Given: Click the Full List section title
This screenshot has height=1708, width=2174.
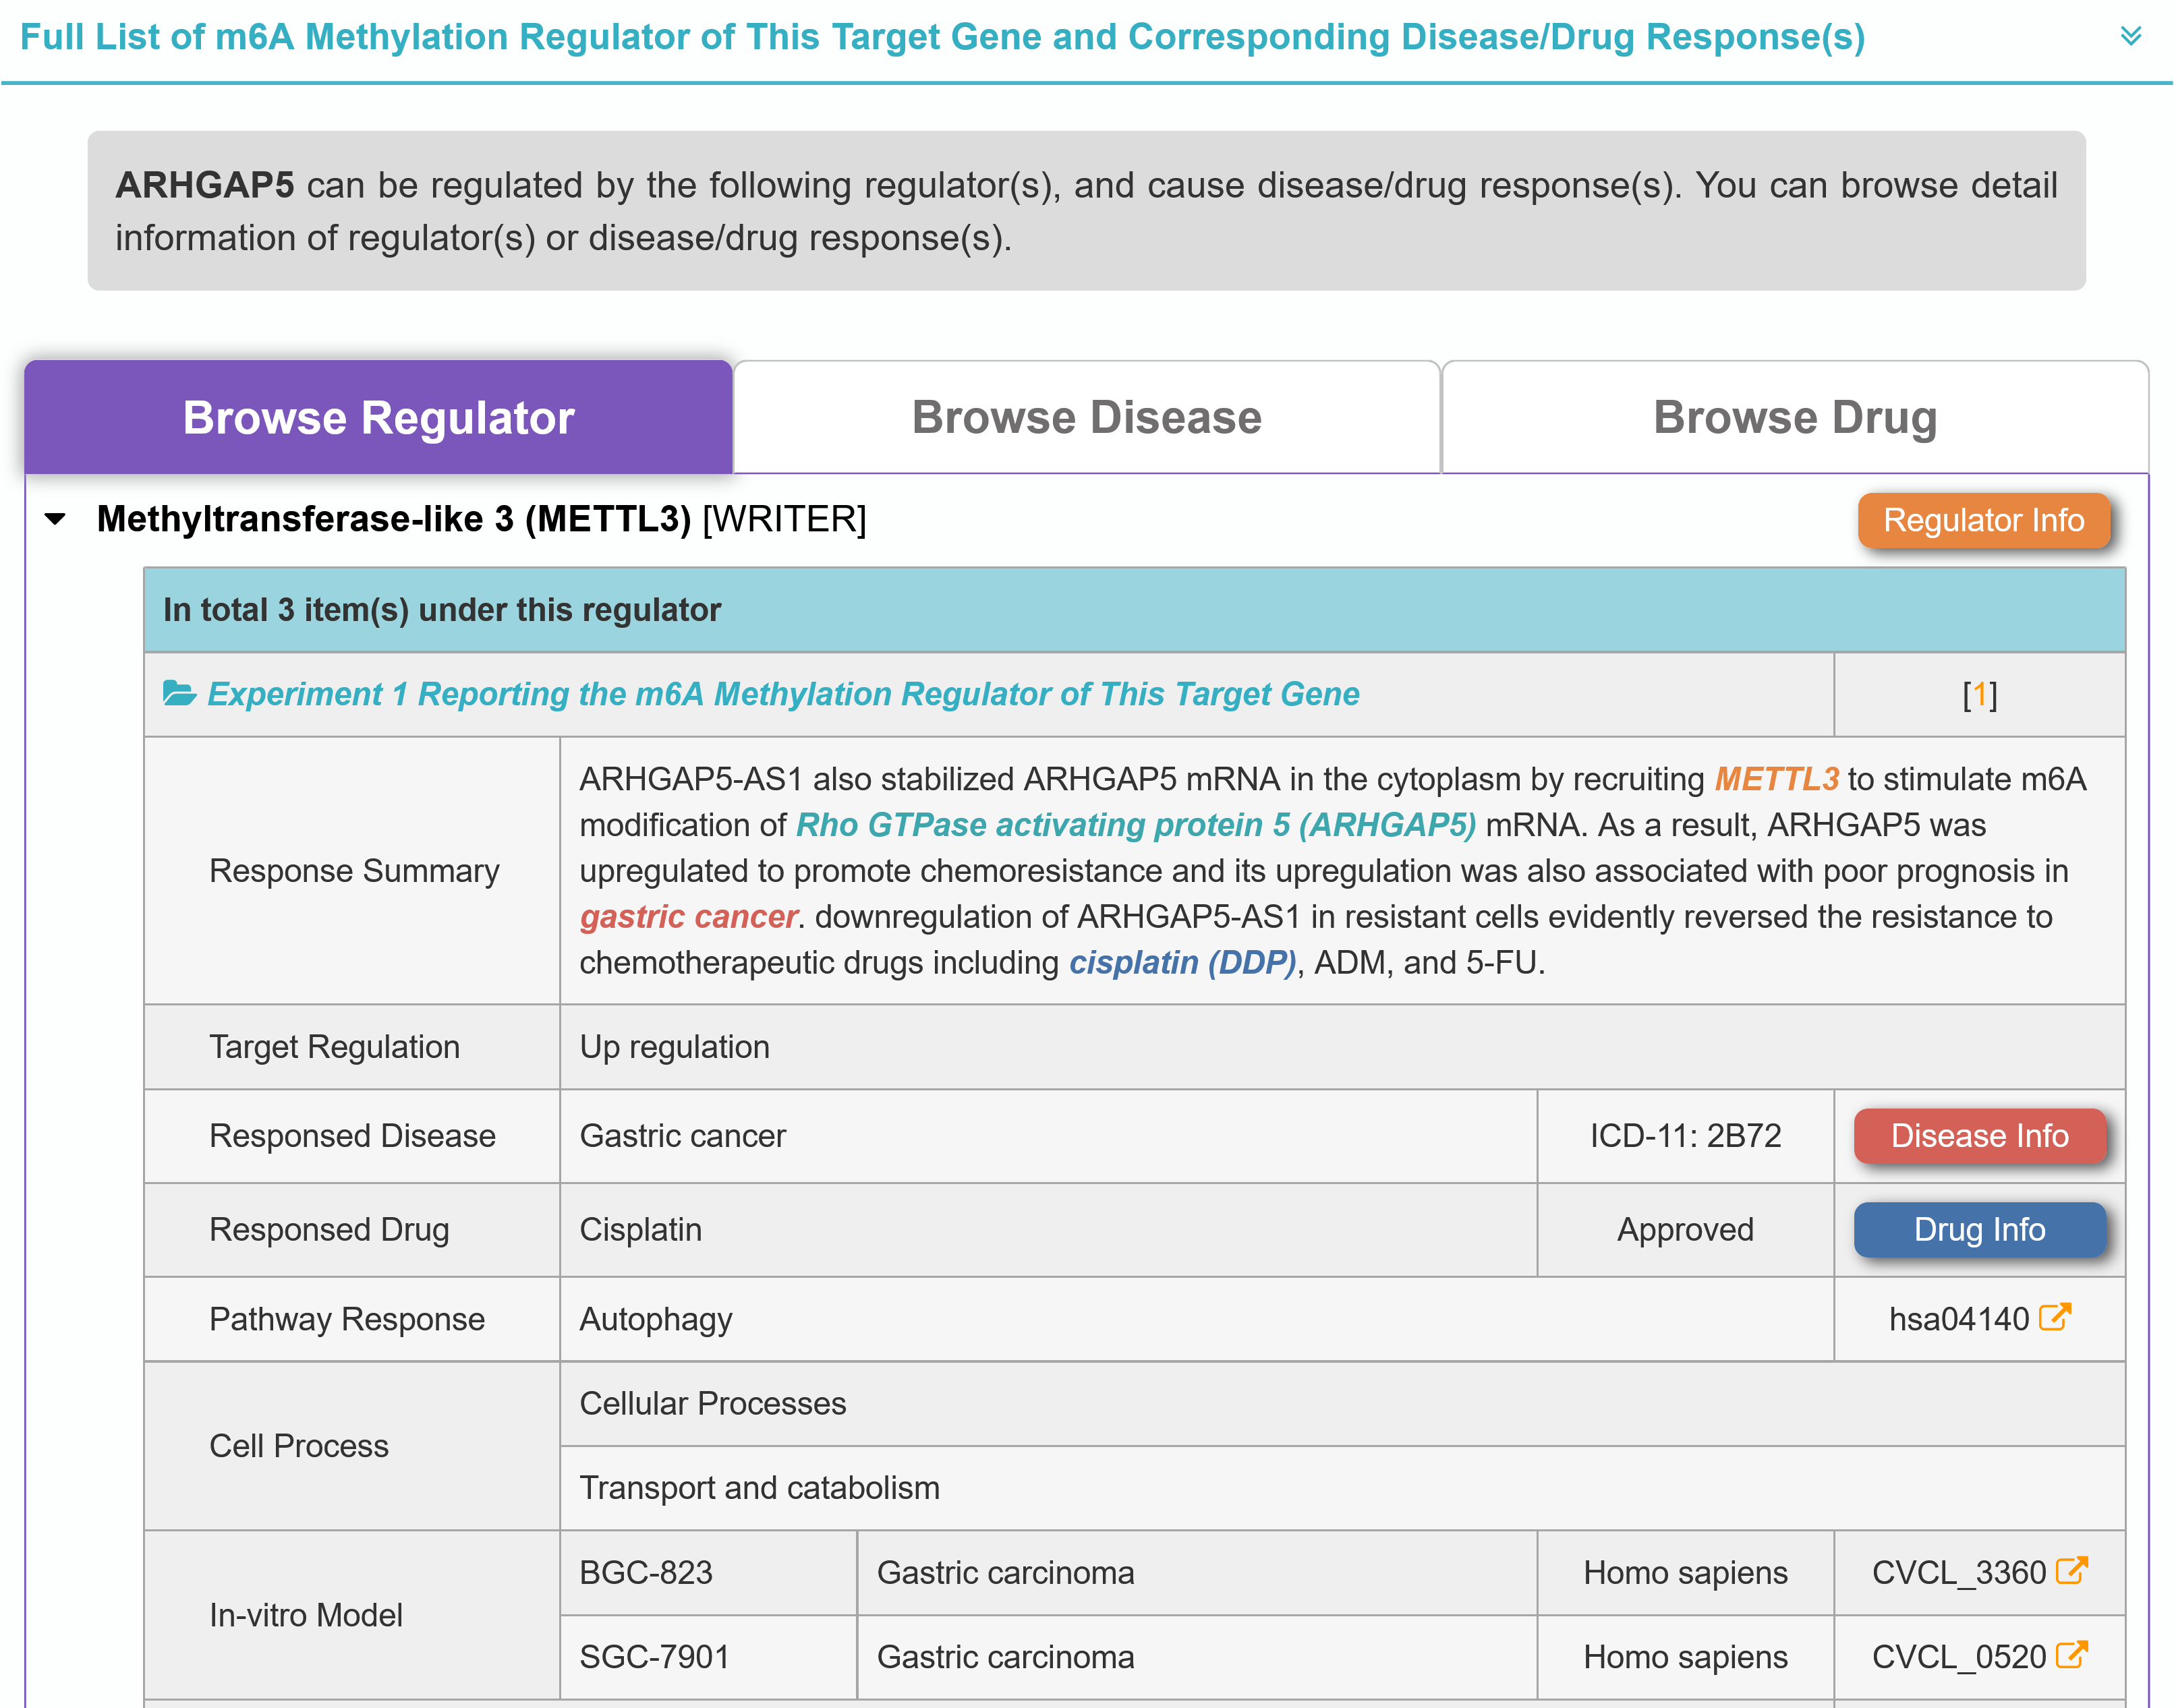Looking at the screenshot, I should coord(942,37).
